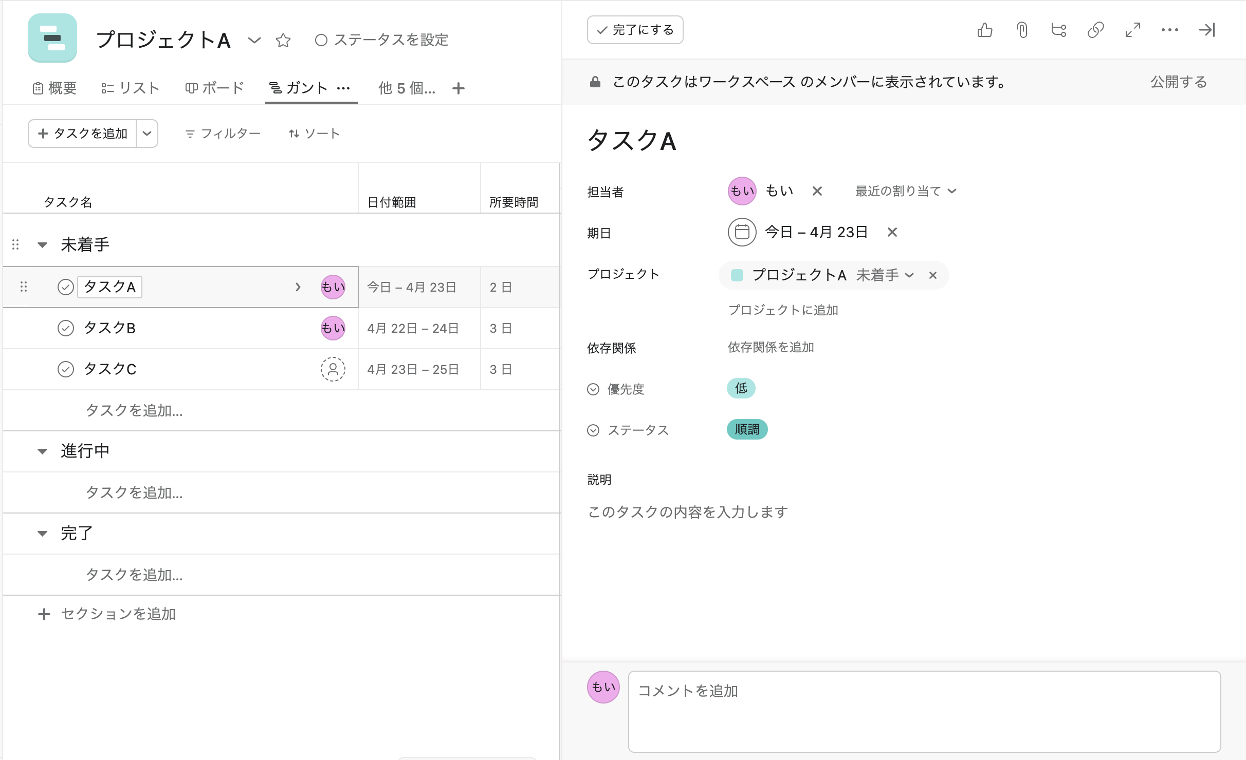Click the Project A color swatch in project field
Image resolution: width=1246 pixels, height=760 pixels.
click(x=737, y=275)
